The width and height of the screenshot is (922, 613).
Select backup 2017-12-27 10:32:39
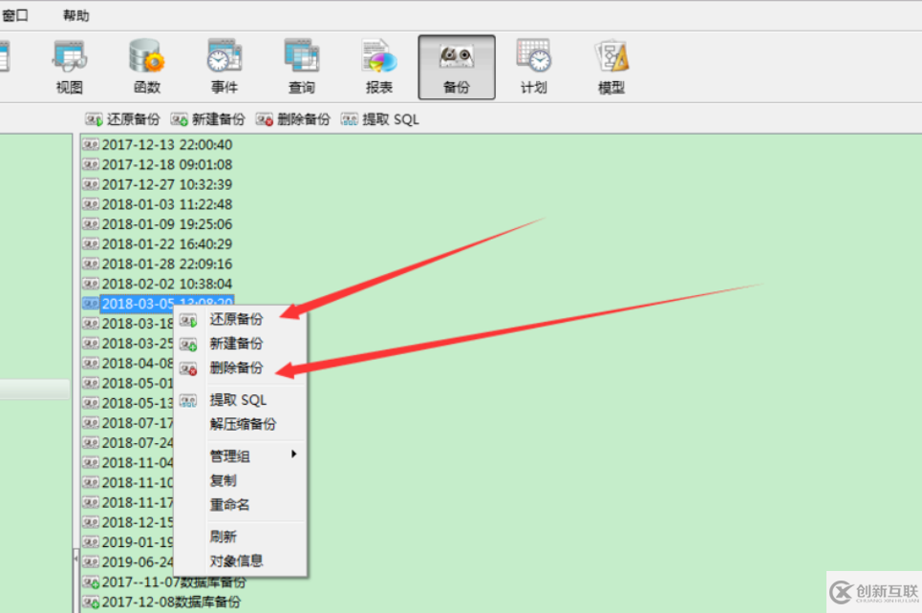157,184
